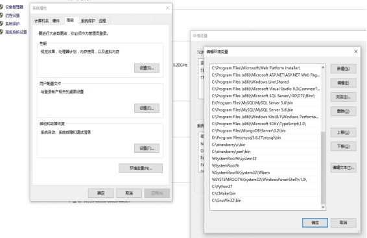This screenshot has height=238, width=367.
Task: Confirm 编辑环境变量 dialog with 确定
Action: (x=315, y=222)
